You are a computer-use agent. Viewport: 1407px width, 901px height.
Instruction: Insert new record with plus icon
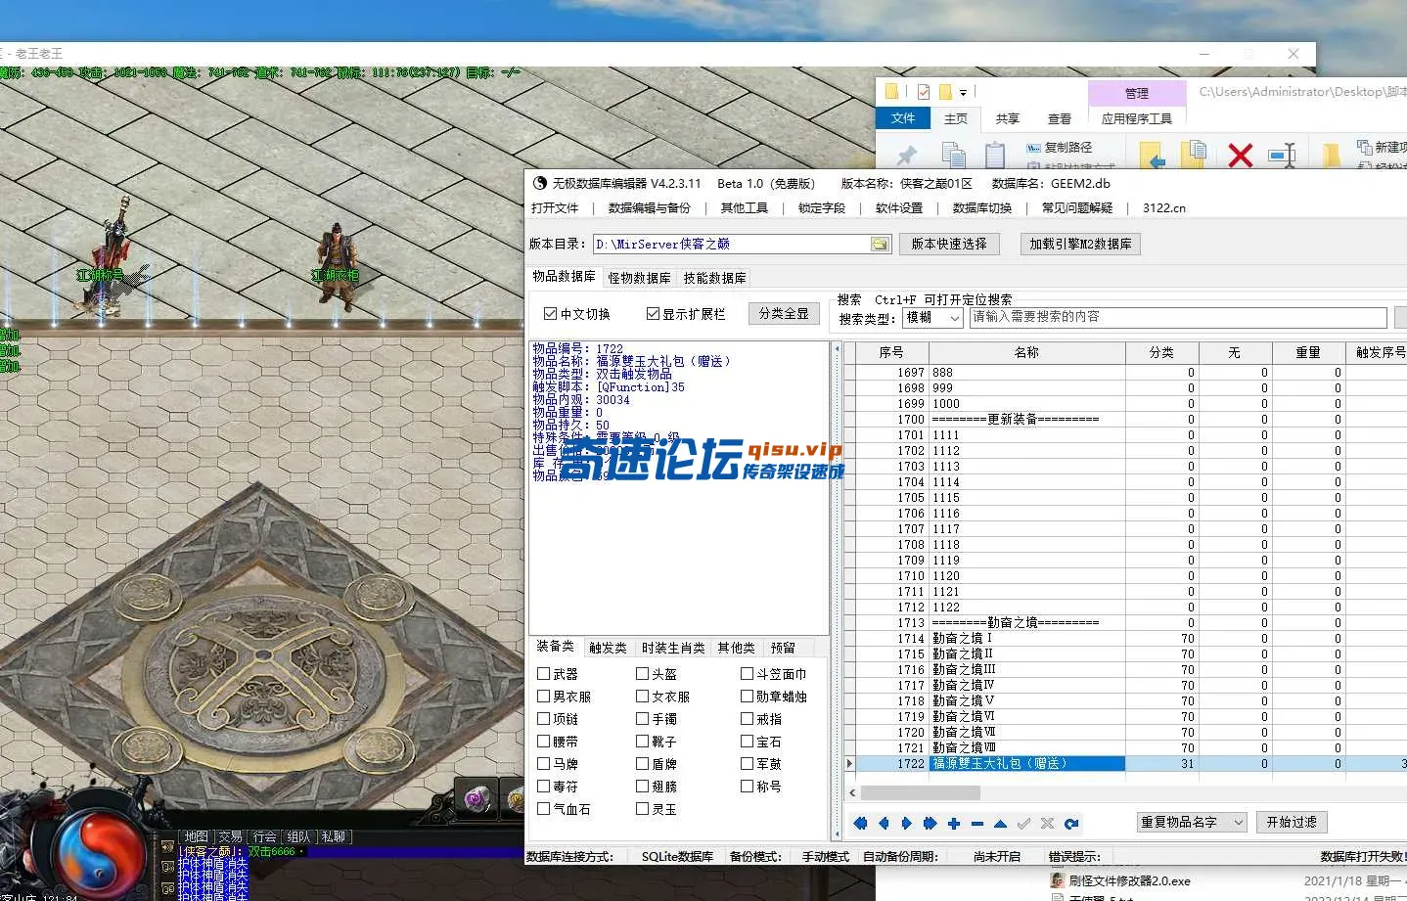pos(954,823)
